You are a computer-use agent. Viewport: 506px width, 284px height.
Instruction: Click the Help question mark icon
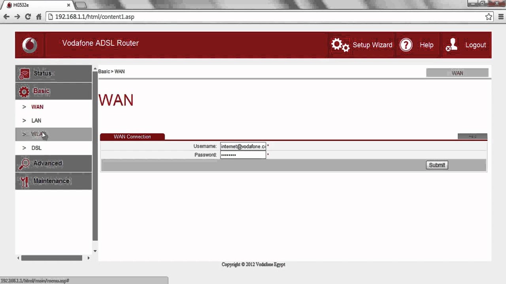click(406, 45)
